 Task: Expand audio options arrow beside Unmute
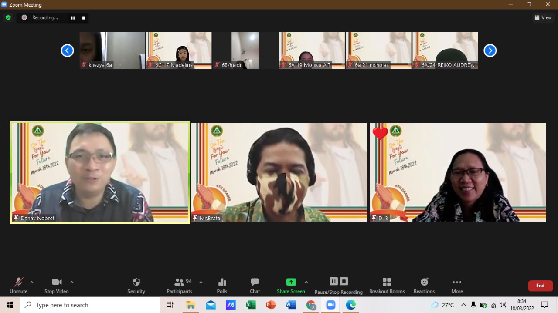point(32,282)
